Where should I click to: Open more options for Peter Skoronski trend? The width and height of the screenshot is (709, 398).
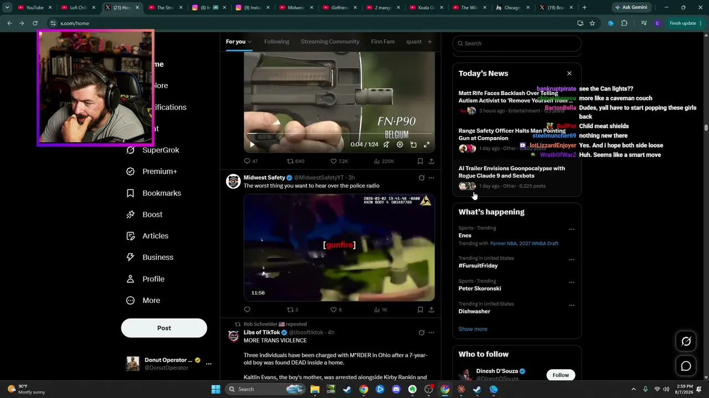(572, 282)
